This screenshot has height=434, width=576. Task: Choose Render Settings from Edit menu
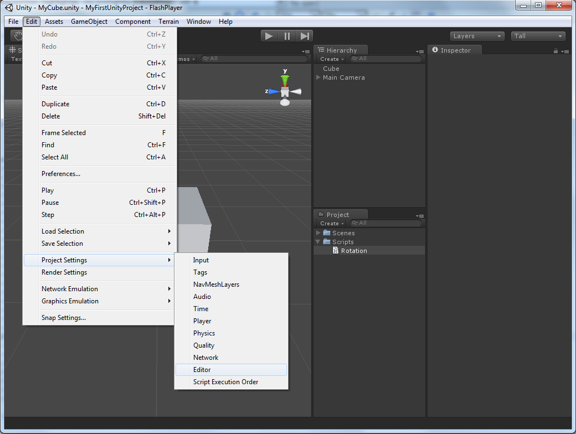coord(100,272)
